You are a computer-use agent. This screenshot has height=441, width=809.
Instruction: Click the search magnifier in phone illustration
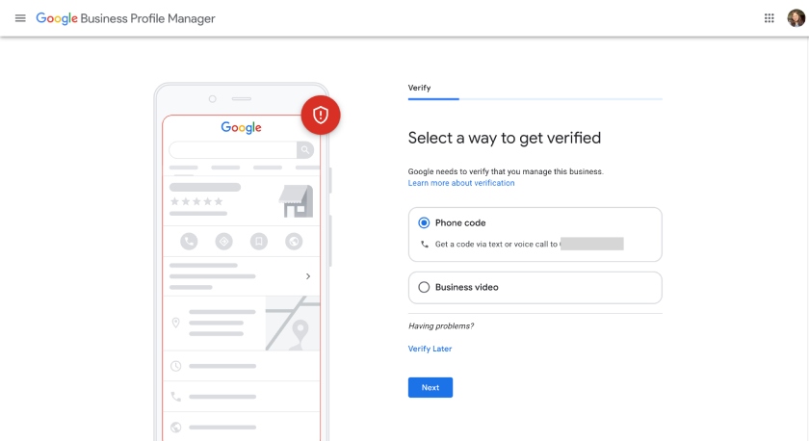coord(305,150)
